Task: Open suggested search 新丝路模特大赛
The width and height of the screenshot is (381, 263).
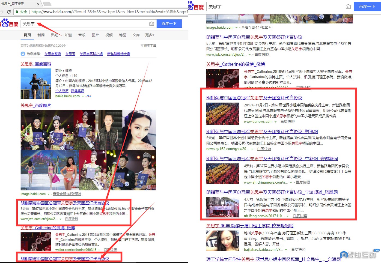Action: [x=119, y=54]
